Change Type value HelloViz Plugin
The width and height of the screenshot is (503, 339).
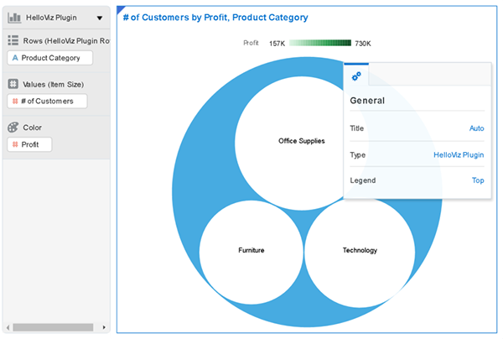[x=459, y=155]
